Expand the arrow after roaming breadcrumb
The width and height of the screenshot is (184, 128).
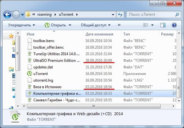click(55, 15)
